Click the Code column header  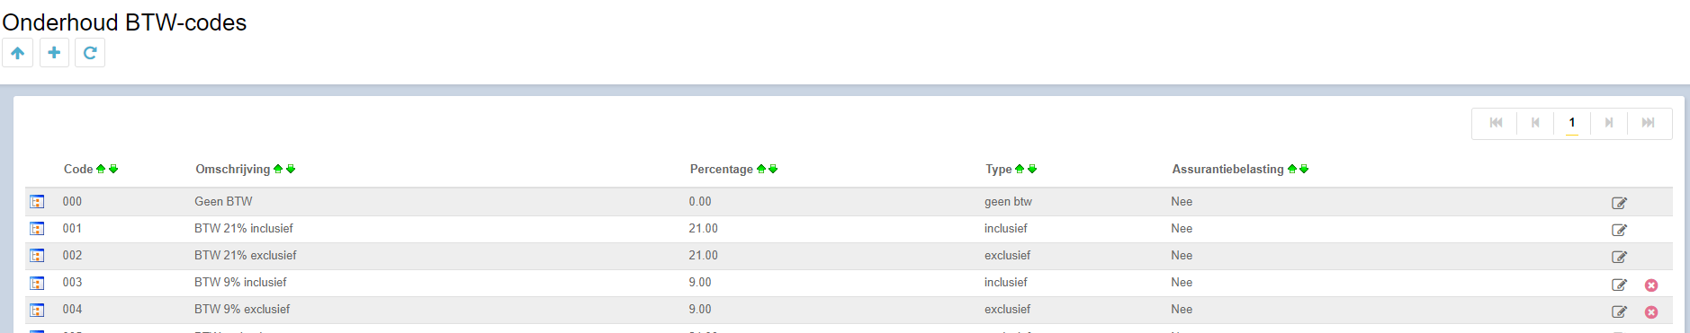78,169
